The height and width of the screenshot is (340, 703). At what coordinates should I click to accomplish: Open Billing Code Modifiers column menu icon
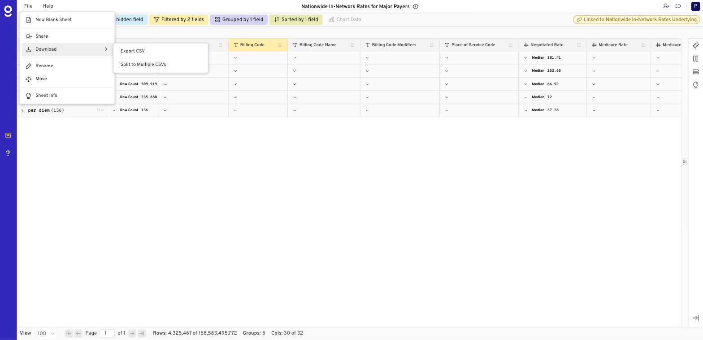click(x=432, y=45)
